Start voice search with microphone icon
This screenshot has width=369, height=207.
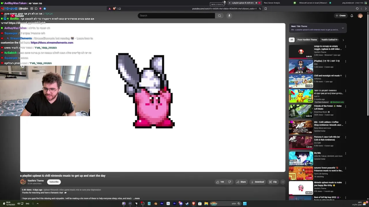point(229,16)
